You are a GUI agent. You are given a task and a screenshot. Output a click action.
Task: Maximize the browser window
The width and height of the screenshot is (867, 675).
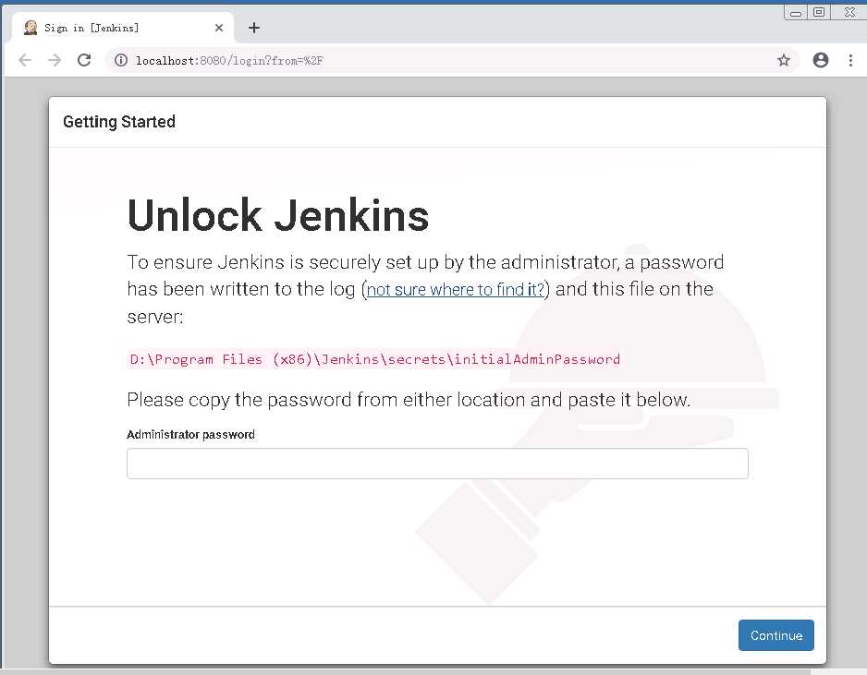[819, 12]
